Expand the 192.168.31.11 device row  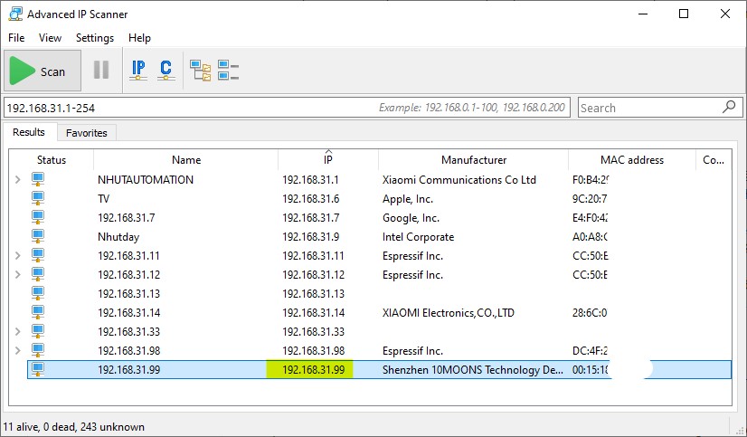point(17,255)
